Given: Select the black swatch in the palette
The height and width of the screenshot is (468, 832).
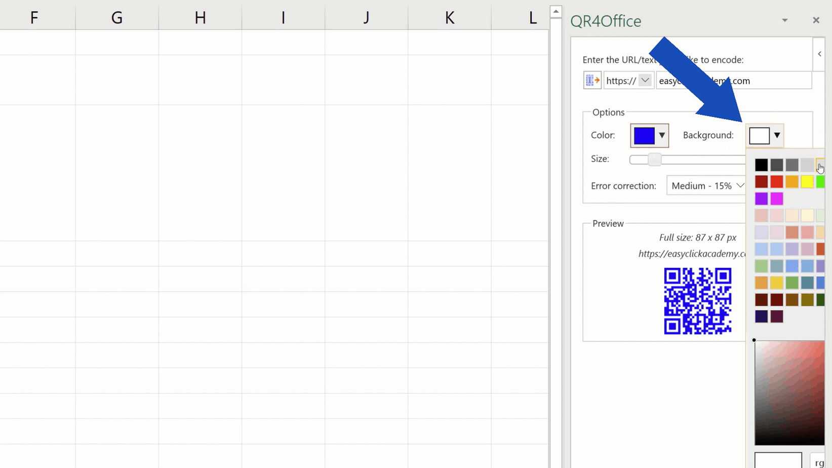Looking at the screenshot, I should click(x=761, y=165).
